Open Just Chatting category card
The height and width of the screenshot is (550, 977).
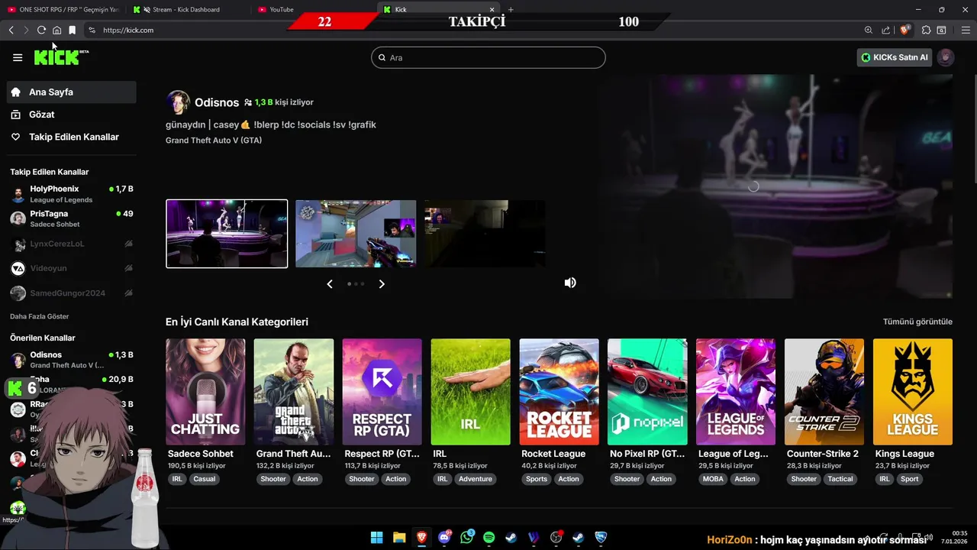pyautogui.click(x=205, y=392)
